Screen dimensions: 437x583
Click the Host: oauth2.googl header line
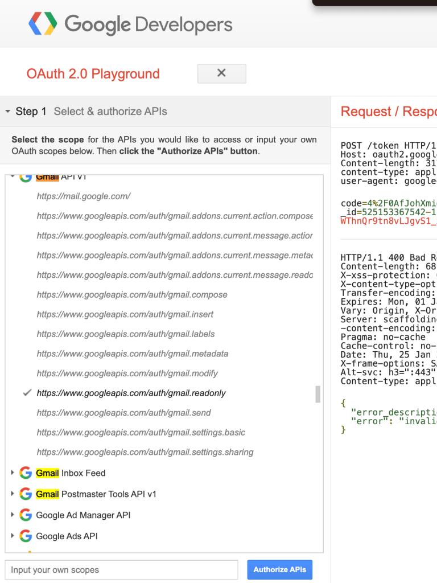click(x=389, y=154)
